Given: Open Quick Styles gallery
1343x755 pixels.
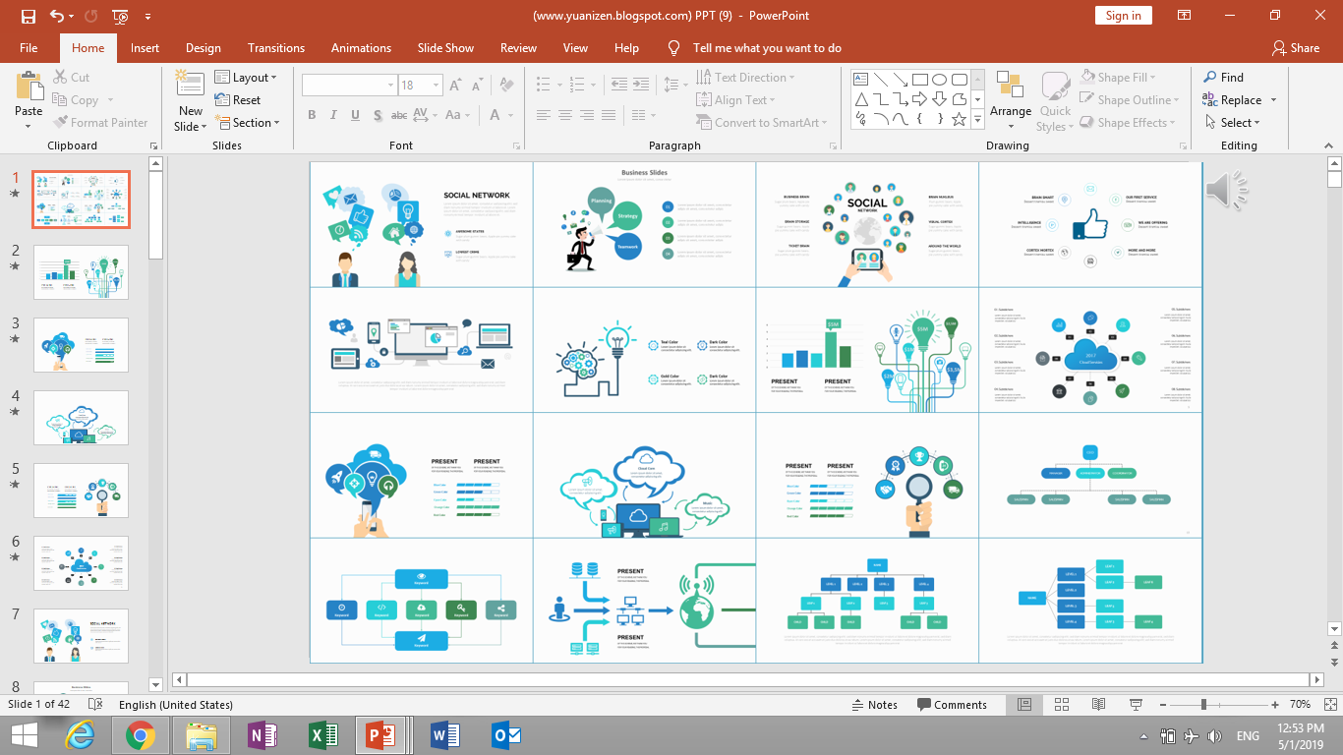Looking at the screenshot, I should (x=1055, y=102).
